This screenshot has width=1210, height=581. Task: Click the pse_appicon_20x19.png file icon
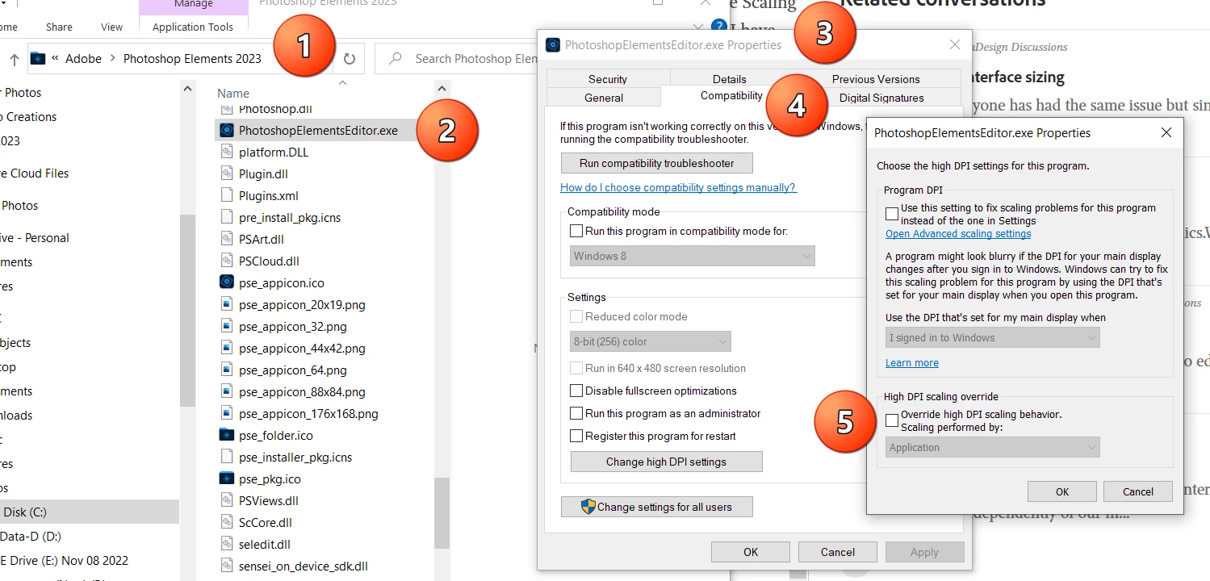click(227, 304)
